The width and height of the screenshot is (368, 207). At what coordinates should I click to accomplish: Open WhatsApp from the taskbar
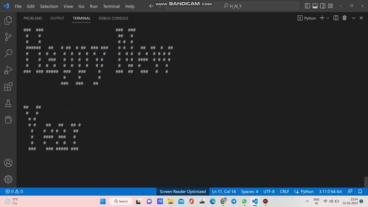click(x=244, y=201)
